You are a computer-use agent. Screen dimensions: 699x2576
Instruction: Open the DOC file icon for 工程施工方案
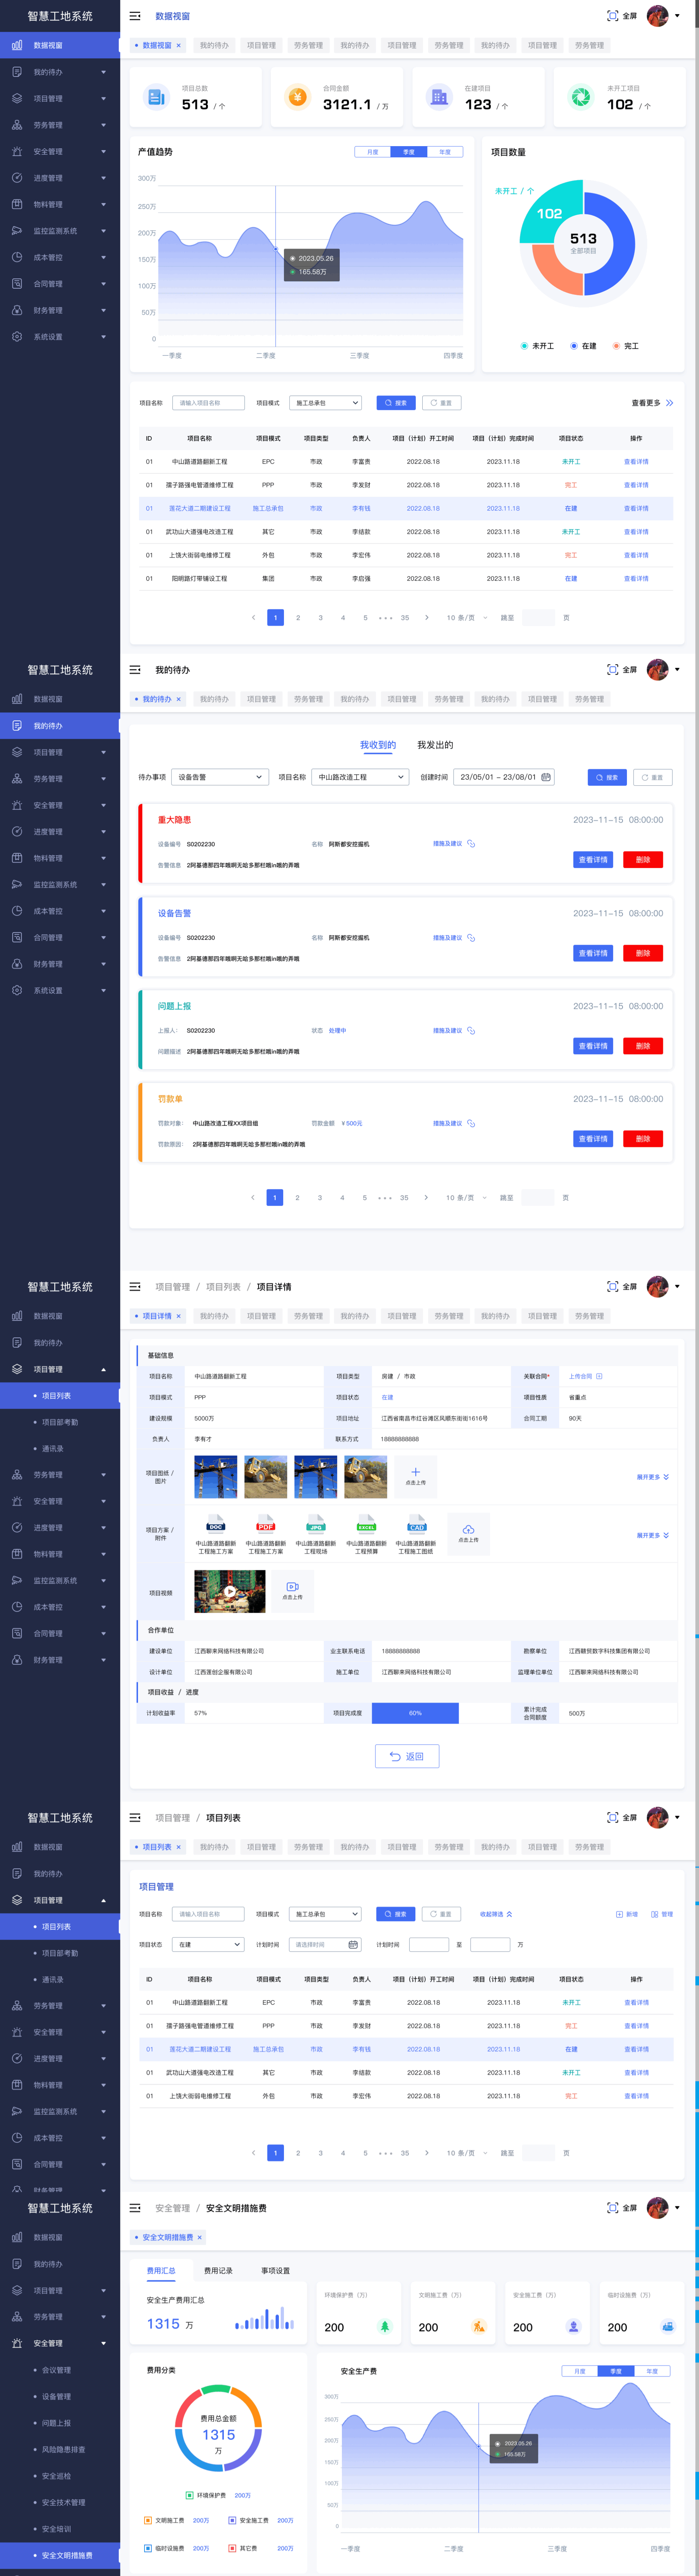click(216, 1524)
